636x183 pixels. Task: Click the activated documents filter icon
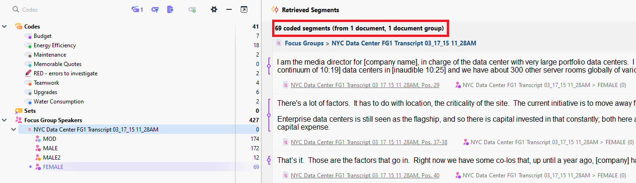(x=170, y=9)
